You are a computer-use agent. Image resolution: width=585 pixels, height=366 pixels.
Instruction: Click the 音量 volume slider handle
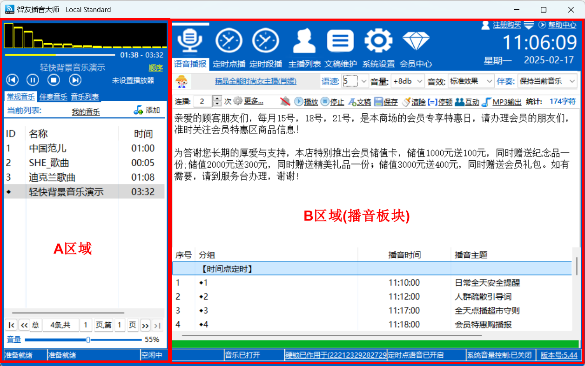[88, 340]
